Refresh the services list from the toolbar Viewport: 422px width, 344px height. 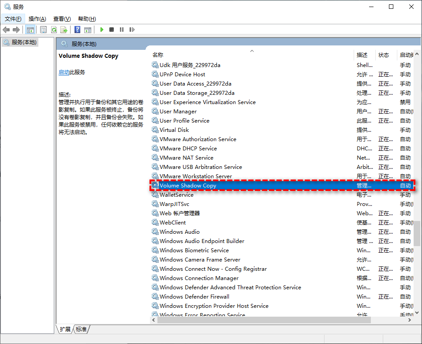[54, 30]
